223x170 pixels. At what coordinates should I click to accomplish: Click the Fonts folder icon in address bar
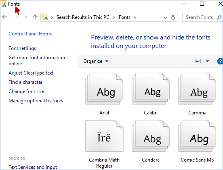coord(45,17)
